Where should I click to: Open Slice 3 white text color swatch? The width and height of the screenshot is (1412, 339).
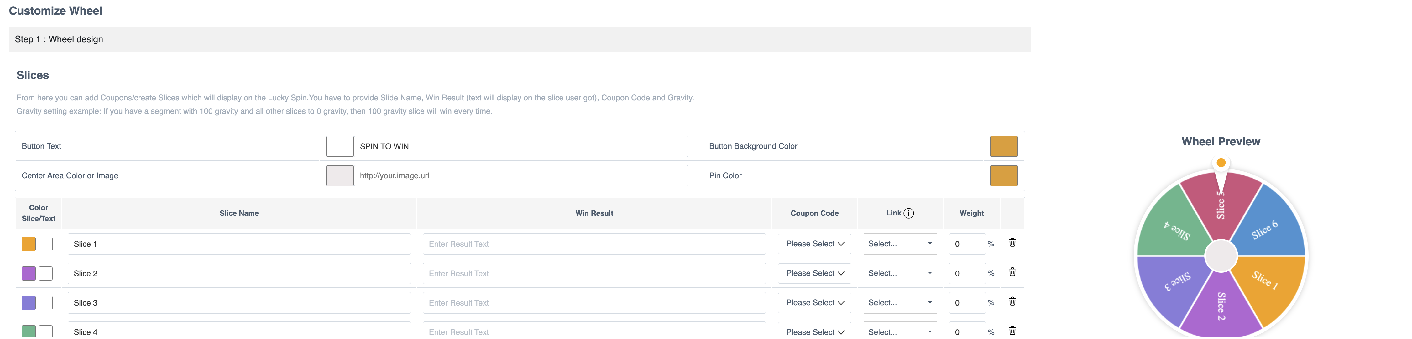click(x=46, y=303)
